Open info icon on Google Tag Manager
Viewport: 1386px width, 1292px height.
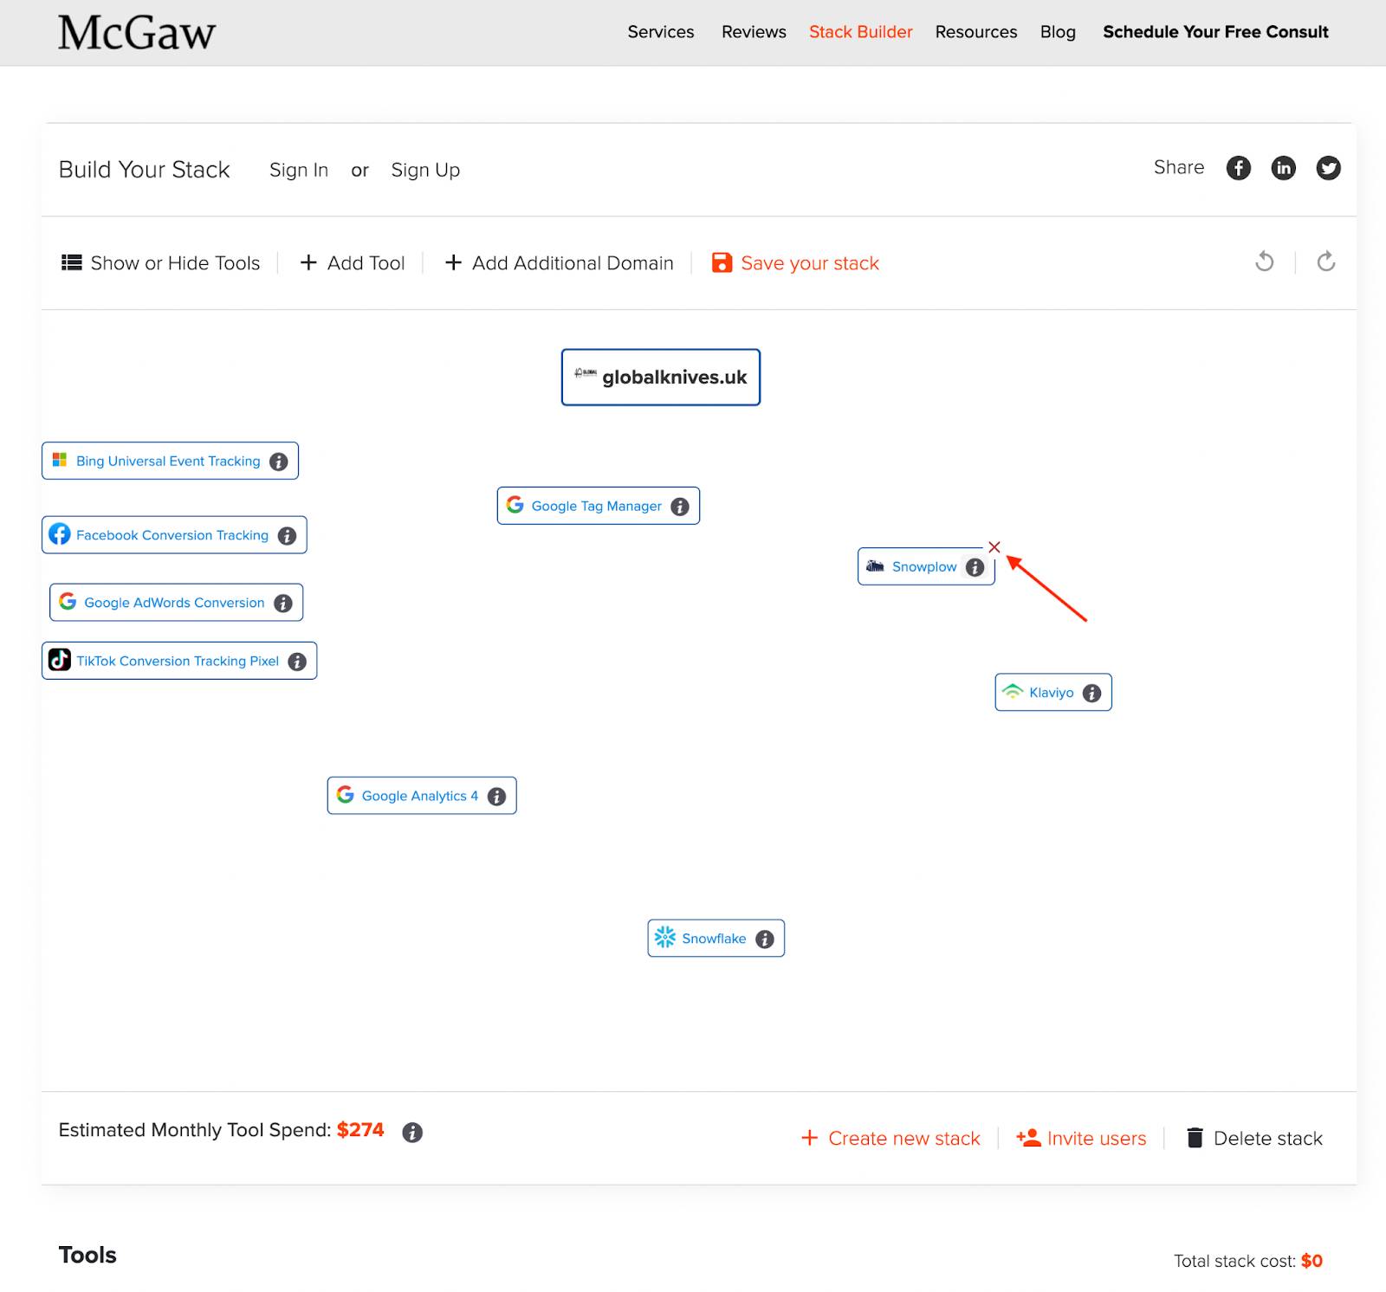click(x=680, y=507)
